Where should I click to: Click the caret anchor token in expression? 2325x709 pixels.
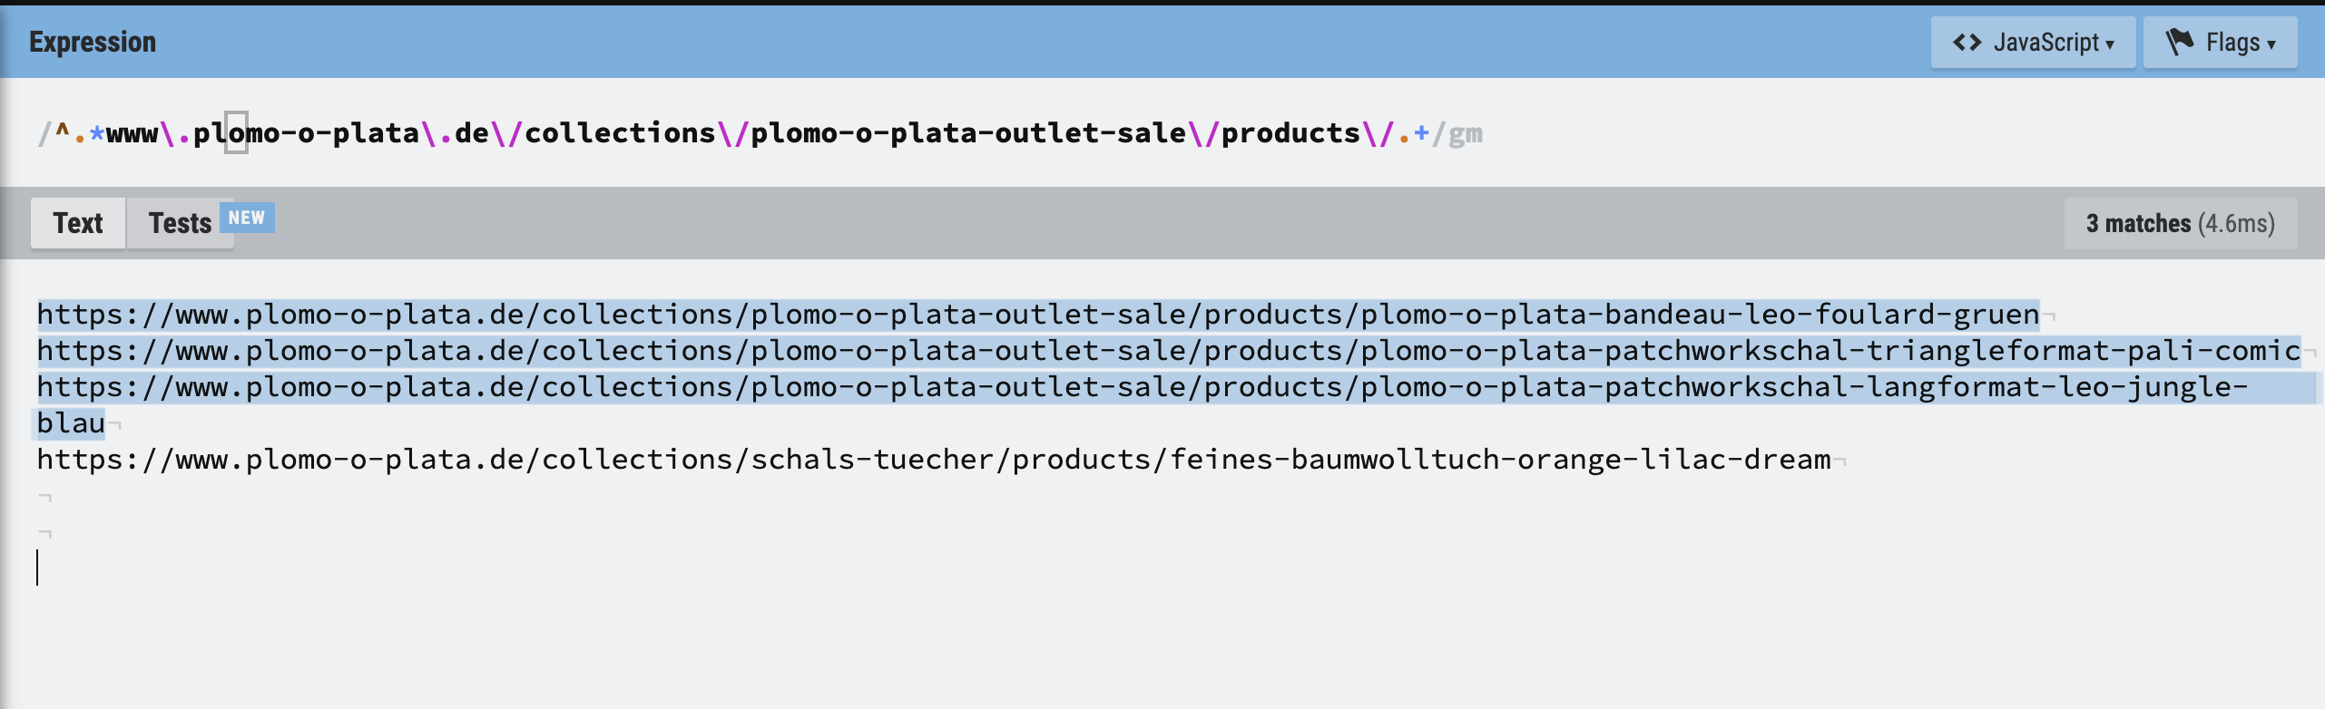pyautogui.click(x=63, y=133)
